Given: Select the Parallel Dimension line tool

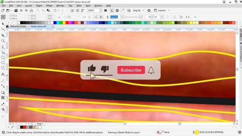Looking at the screenshot, I should (x=3, y=81).
